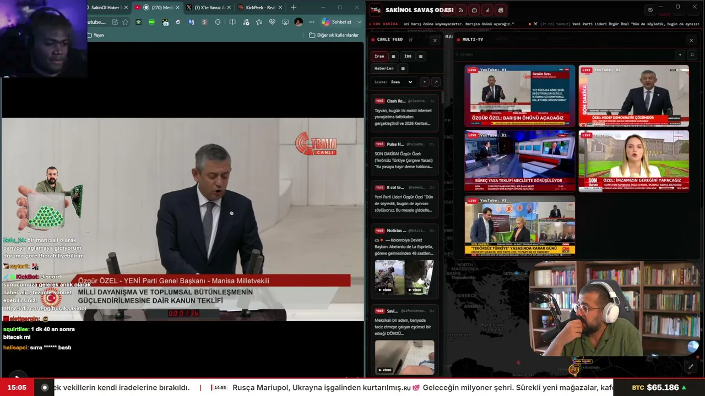
Task: Add a source in Multi-TV panel
Action: [680, 55]
